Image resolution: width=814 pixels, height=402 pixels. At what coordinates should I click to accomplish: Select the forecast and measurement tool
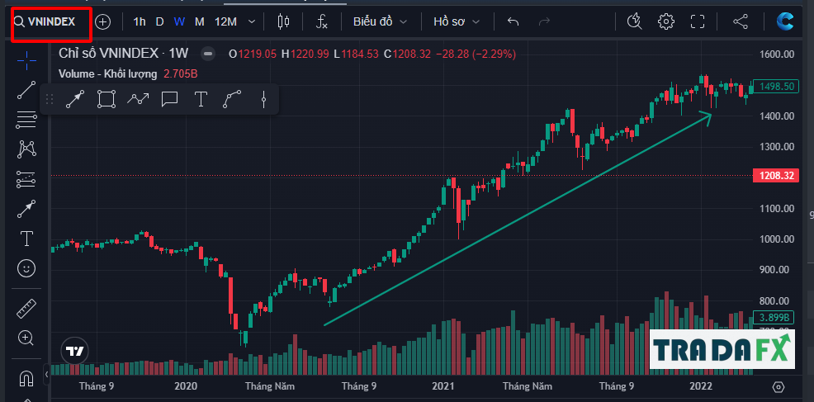pyautogui.click(x=26, y=180)
